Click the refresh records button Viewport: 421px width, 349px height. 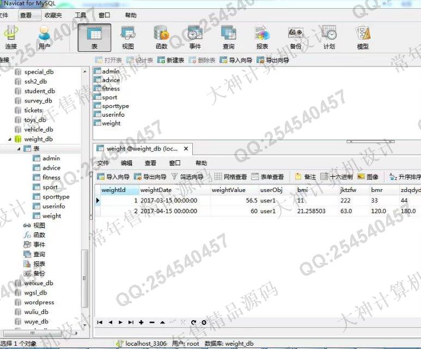(193, 322)
